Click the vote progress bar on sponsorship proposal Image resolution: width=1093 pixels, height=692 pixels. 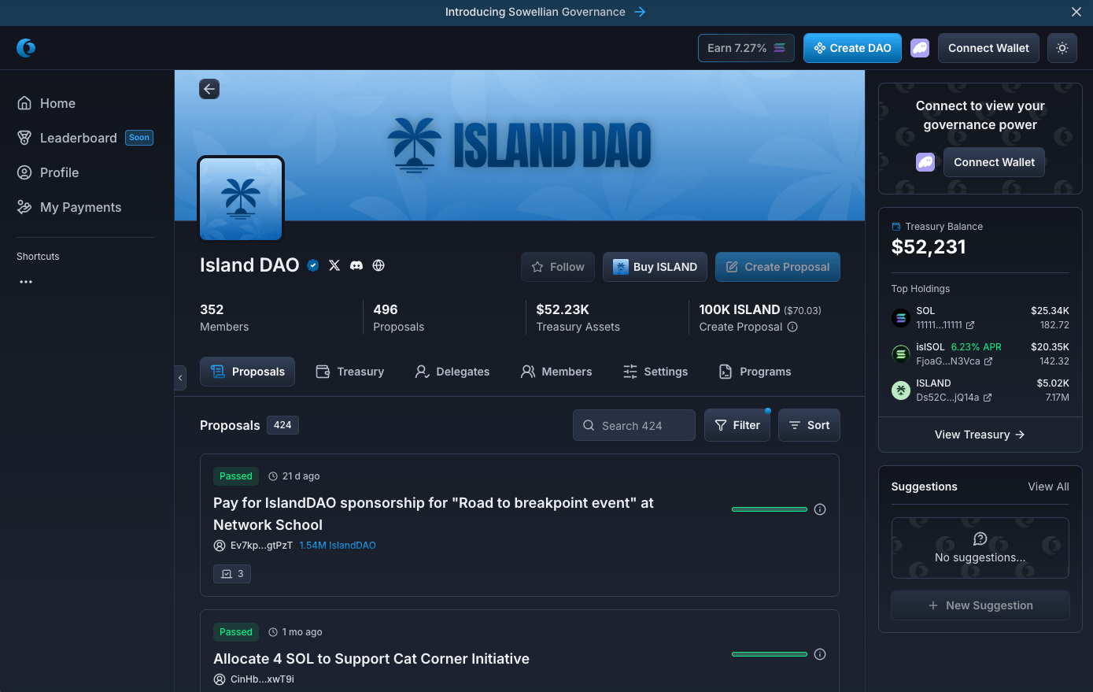(769, 509)
